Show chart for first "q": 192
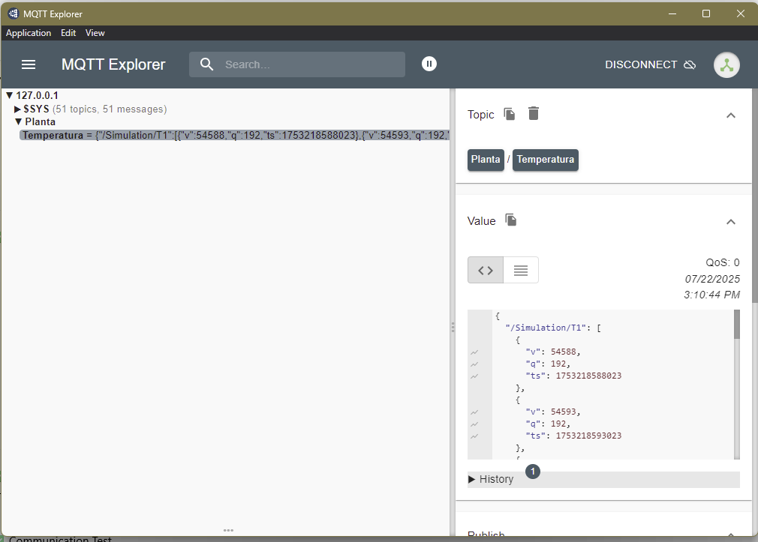Screen dimensions: 758x542 click(474, 364)
